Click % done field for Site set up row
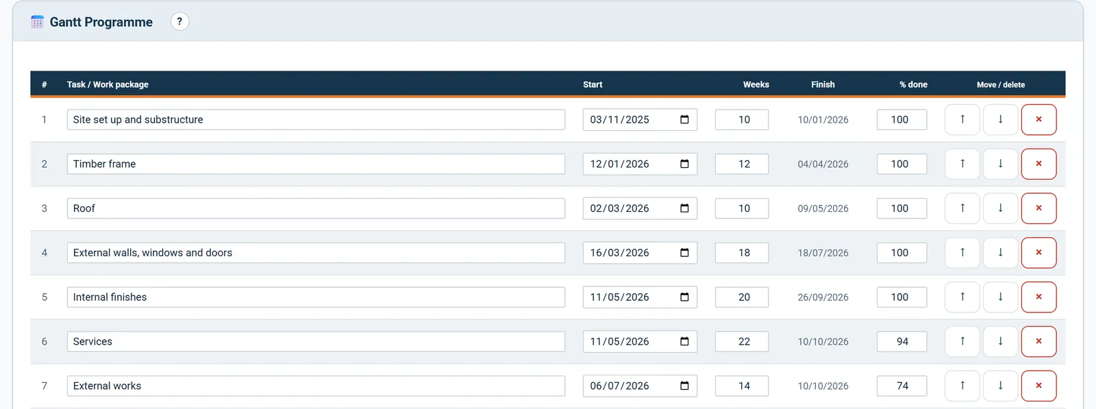 901,119
